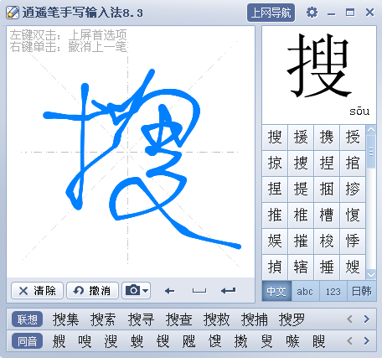Screen dimensions: 382x358
Task: Select candidate character 槽
Action: (x=327, y=215)
